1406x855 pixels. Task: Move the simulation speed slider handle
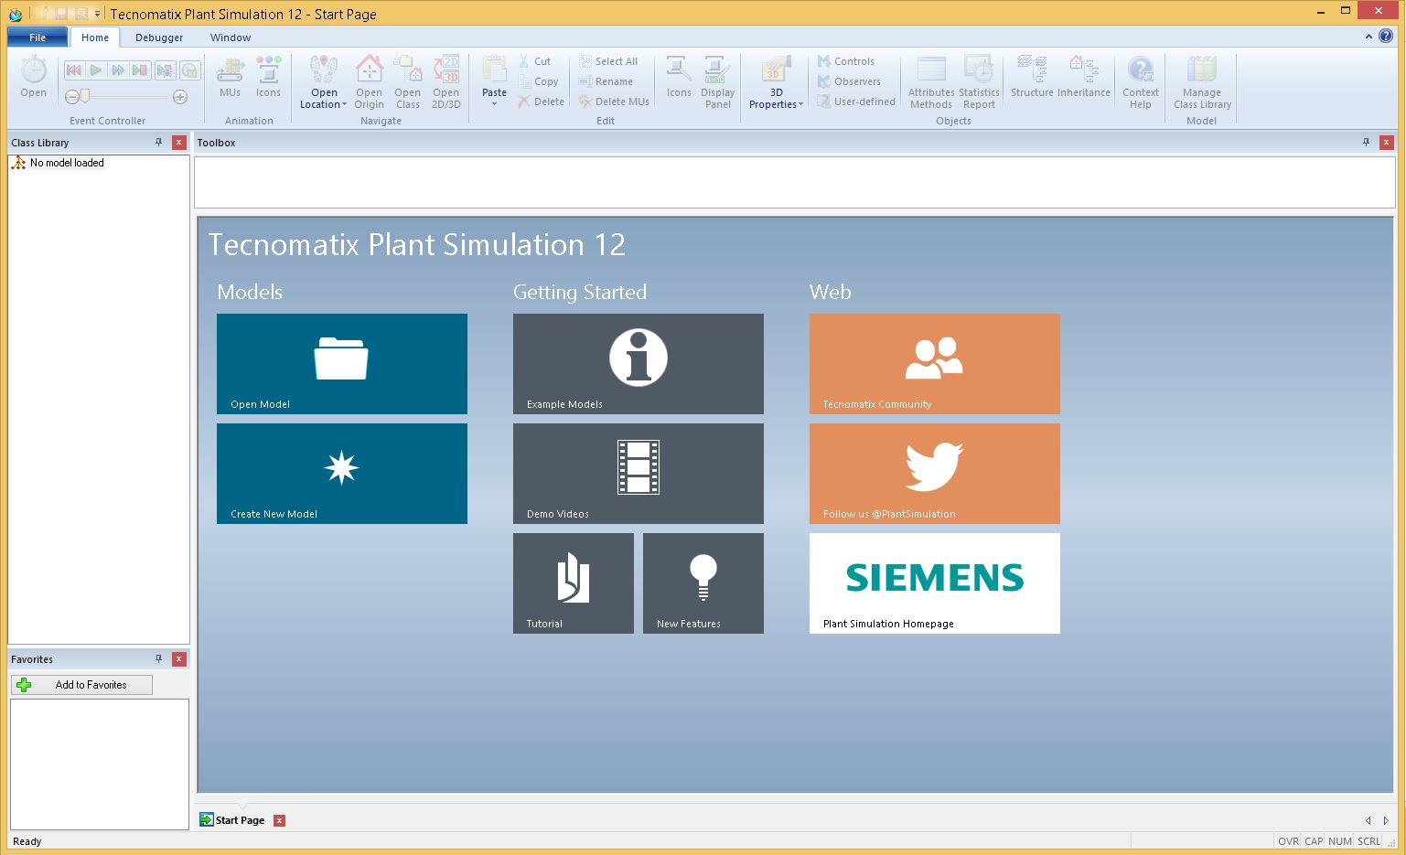(85, 96)
